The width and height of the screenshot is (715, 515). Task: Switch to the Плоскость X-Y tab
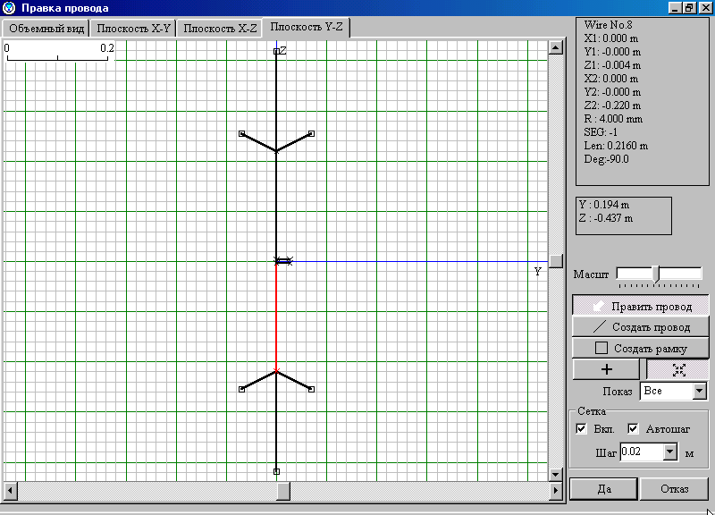point(133,29)
